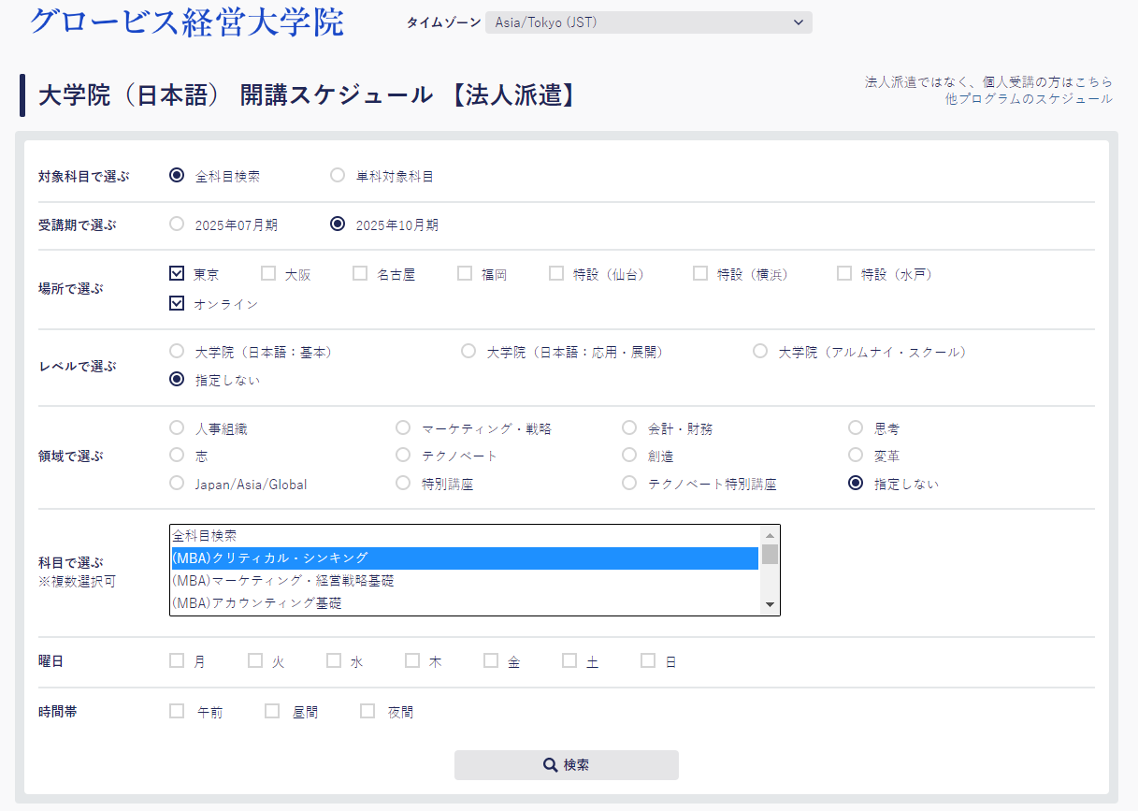Click the search magnifier icon on 検索 button
1138x811 pixels.
[x=551, y=765]
